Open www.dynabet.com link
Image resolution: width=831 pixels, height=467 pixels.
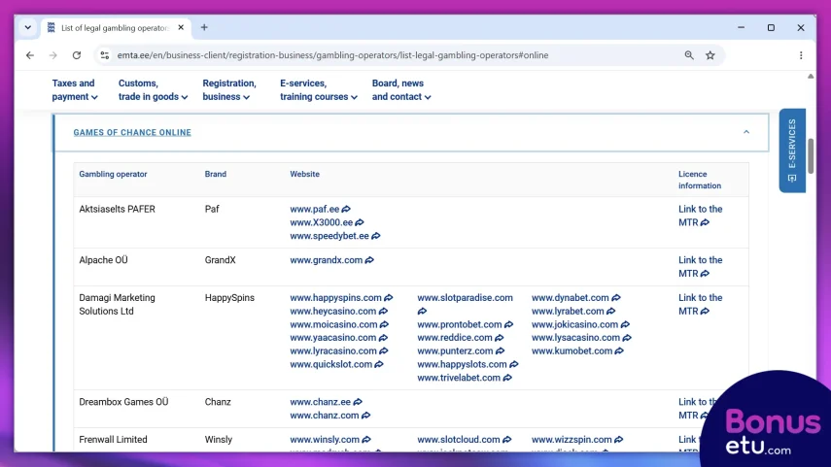(x=571, y=297)
